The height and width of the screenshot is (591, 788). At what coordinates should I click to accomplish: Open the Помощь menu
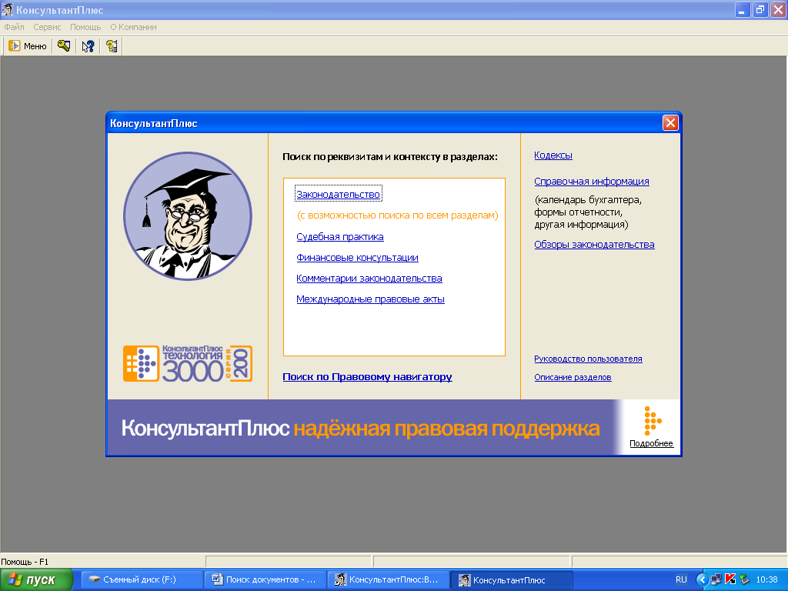tap(85, 27)
